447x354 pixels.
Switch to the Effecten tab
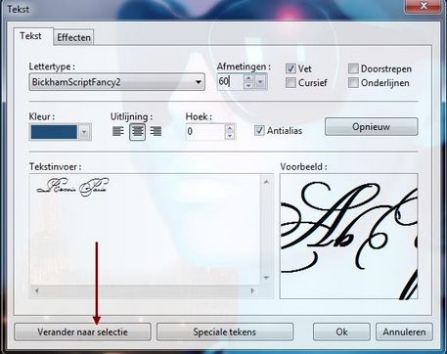click(x=73, y=37)
